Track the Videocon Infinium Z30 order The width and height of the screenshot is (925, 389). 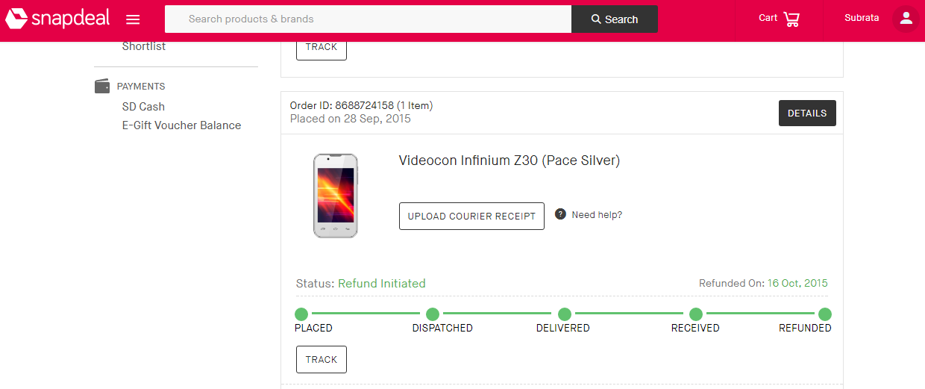(322, 359)
